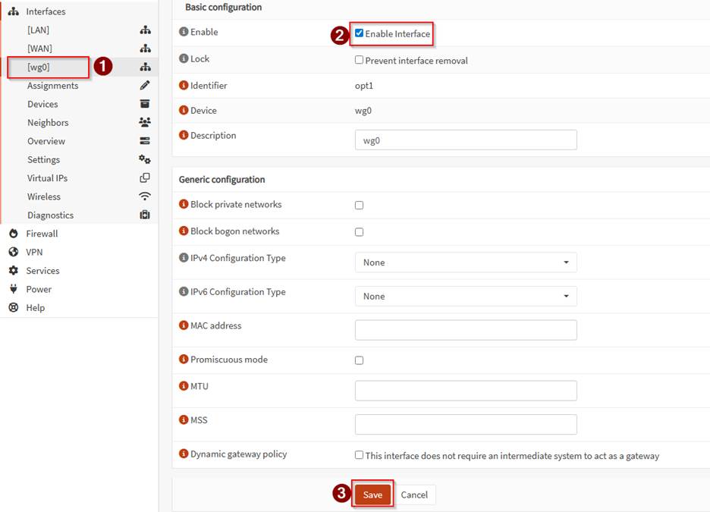Open the IPv6 Configuration Type dropdown
This screenshot has height=512, width=710.
[465, 297]
